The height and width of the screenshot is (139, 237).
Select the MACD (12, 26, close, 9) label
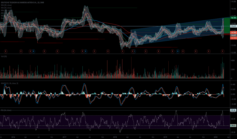[x=9, y=83]
